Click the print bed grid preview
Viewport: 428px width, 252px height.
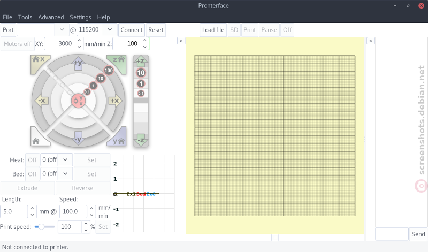coord(275,136)
